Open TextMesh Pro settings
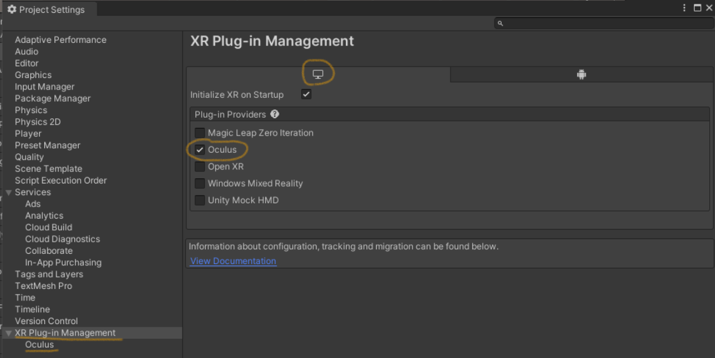The height and width of the screenshot is (358, 715). (44, 286)
